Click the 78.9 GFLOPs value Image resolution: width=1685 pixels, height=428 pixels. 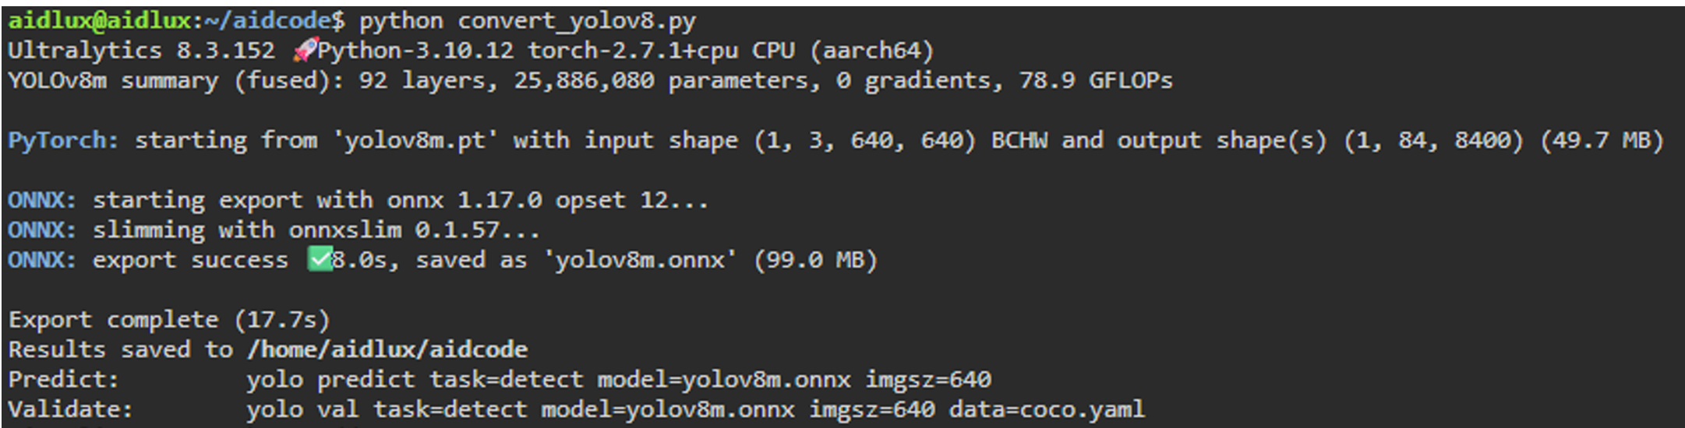tap(1096, 80)
